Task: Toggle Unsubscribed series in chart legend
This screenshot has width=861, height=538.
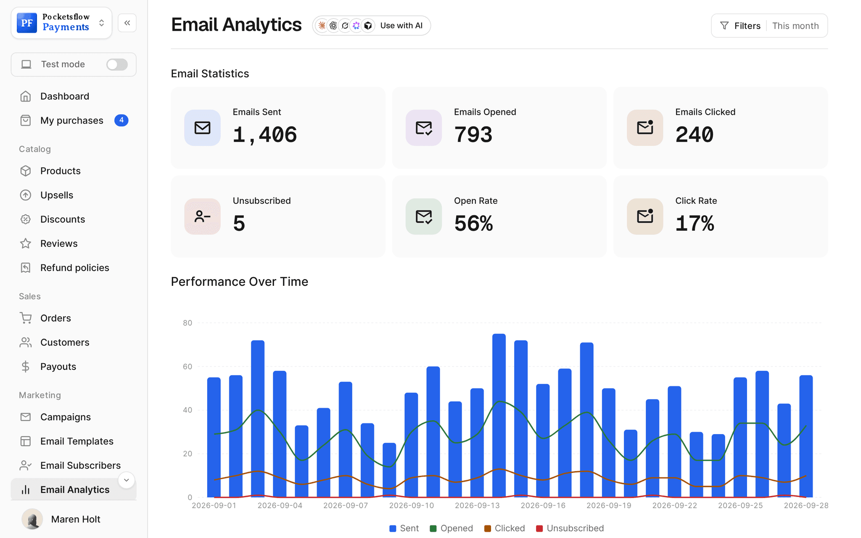Action: 570,528
